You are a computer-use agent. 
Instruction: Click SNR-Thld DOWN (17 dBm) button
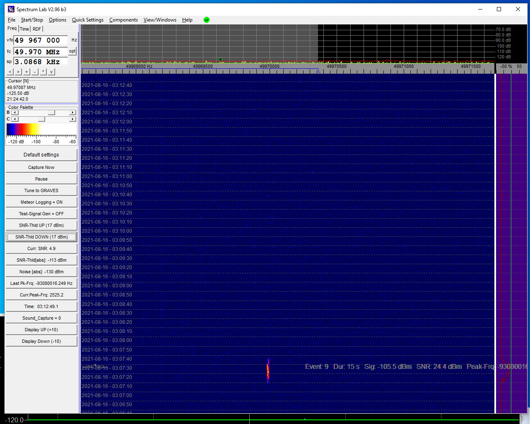pyautogui.click(x=41, y=237)
